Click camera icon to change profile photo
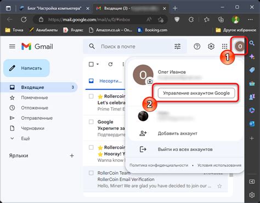The height and width of the screenshot is (203, 260). click(150, 82)
